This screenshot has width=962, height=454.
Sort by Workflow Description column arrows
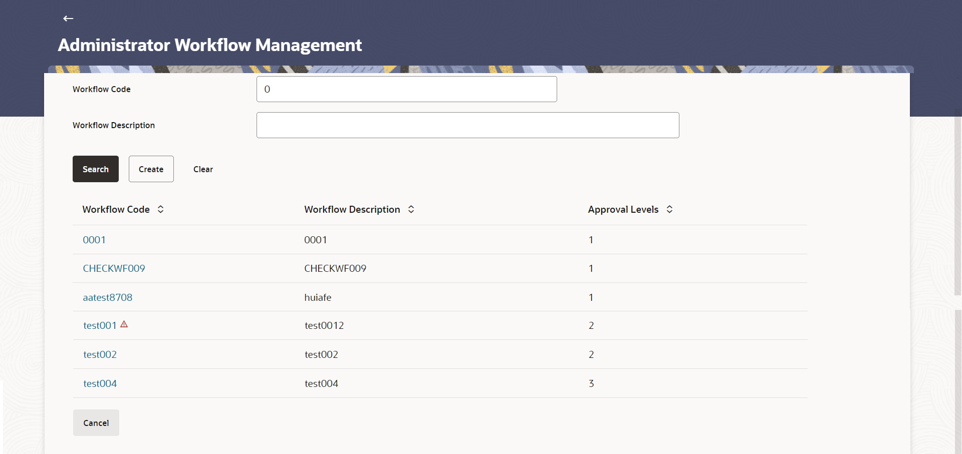pyautogui.click(x=411, y=209)
